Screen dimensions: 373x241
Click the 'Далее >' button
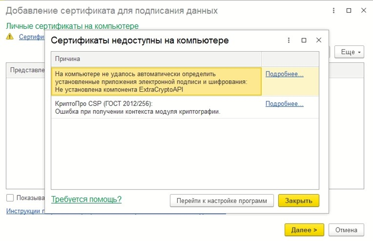[304, 230]
